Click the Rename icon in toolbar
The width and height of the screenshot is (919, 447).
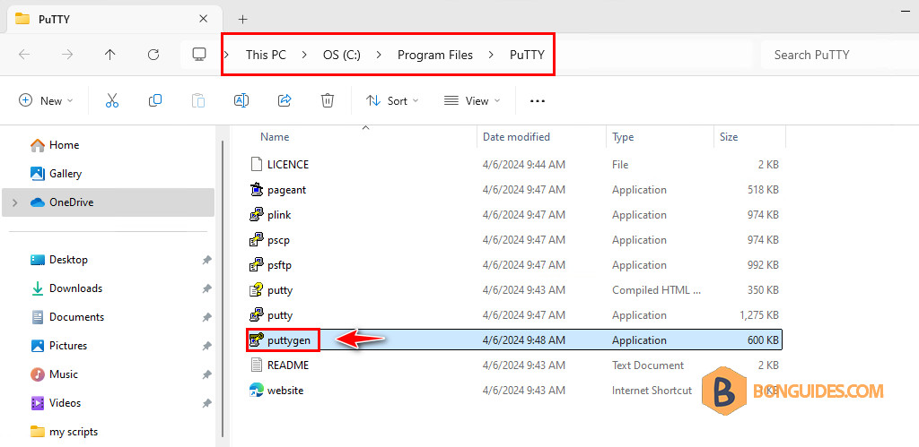[x=241, y=100]
